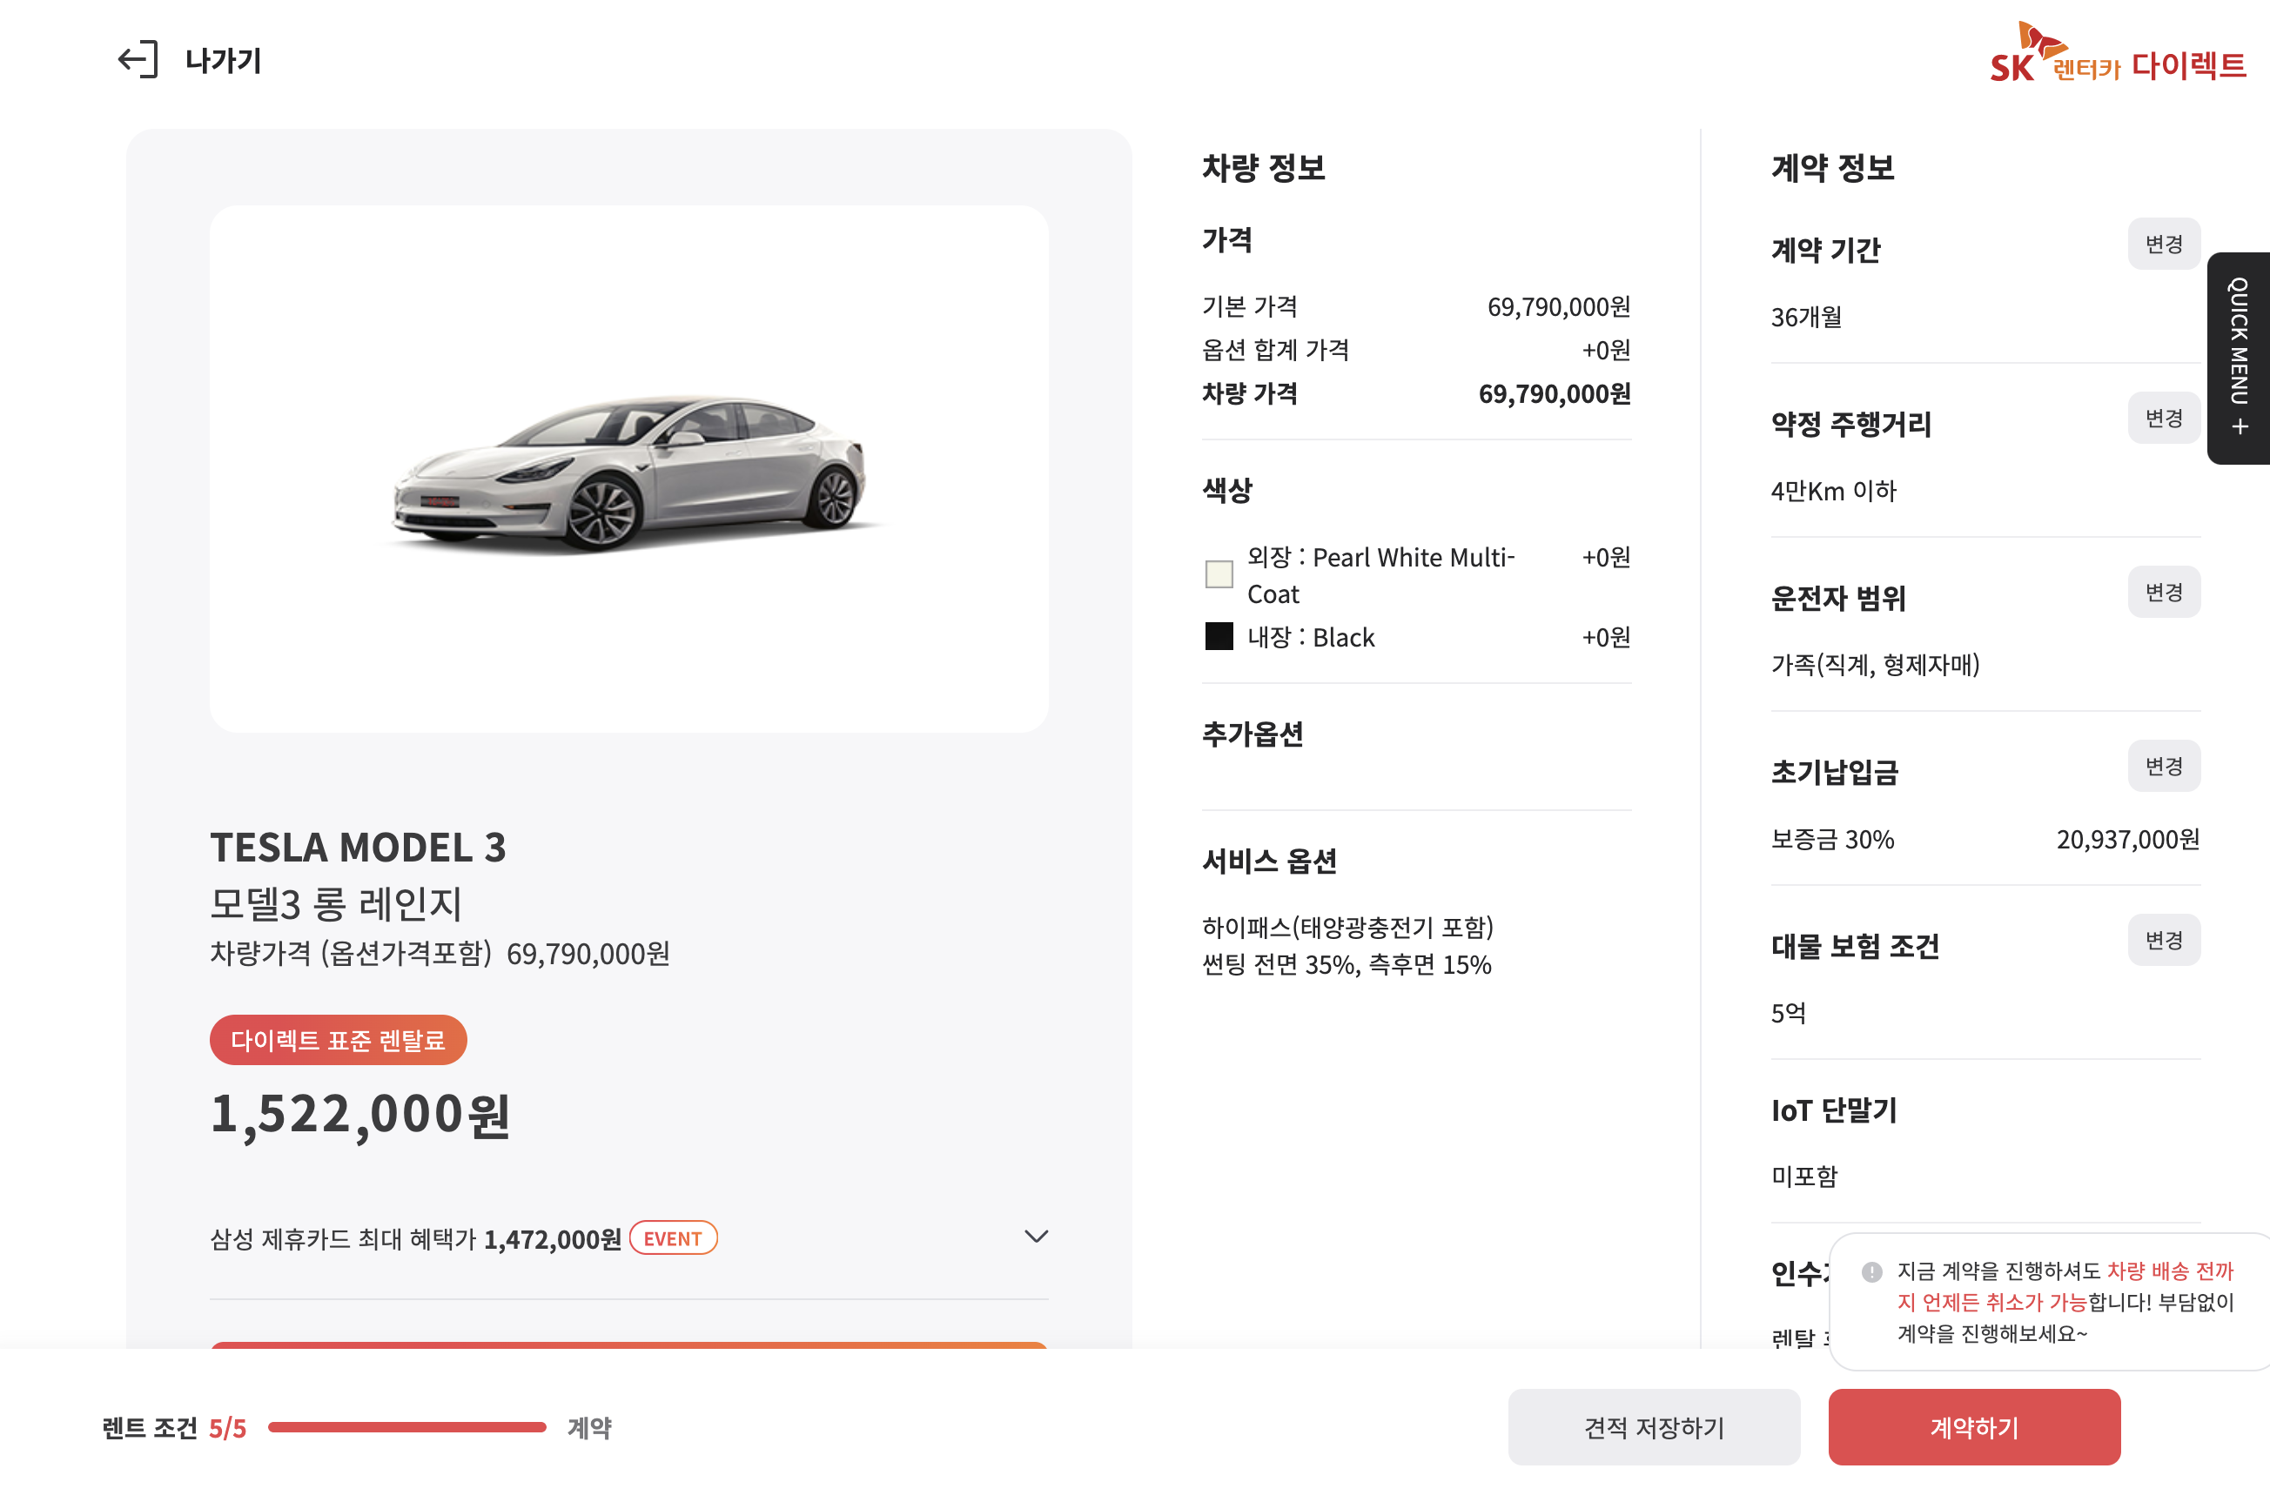Screen dimensions: 2270x1502
Task: Change property insurance condition (대물 보험 조건)
Action: pyautogui.click(x=2163, y=940)
